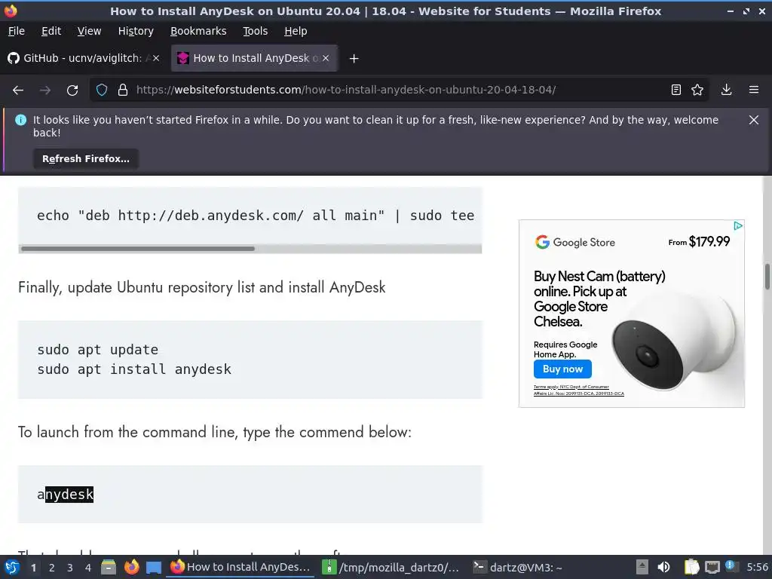Click the 5:56 taskbar clock
Viewport: 772px width, 579px height.
tap(757, 567)
